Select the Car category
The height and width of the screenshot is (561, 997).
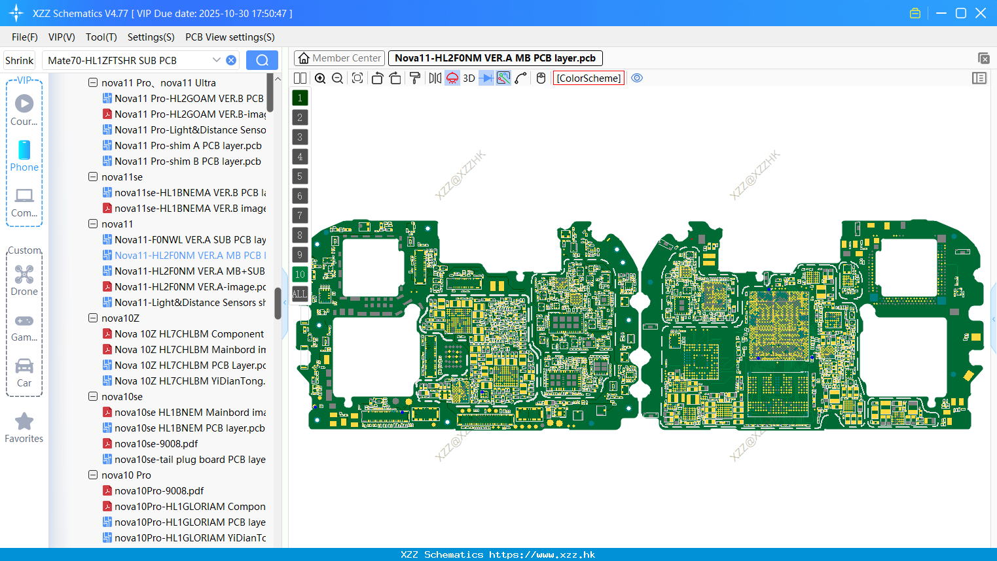[24, 373]
